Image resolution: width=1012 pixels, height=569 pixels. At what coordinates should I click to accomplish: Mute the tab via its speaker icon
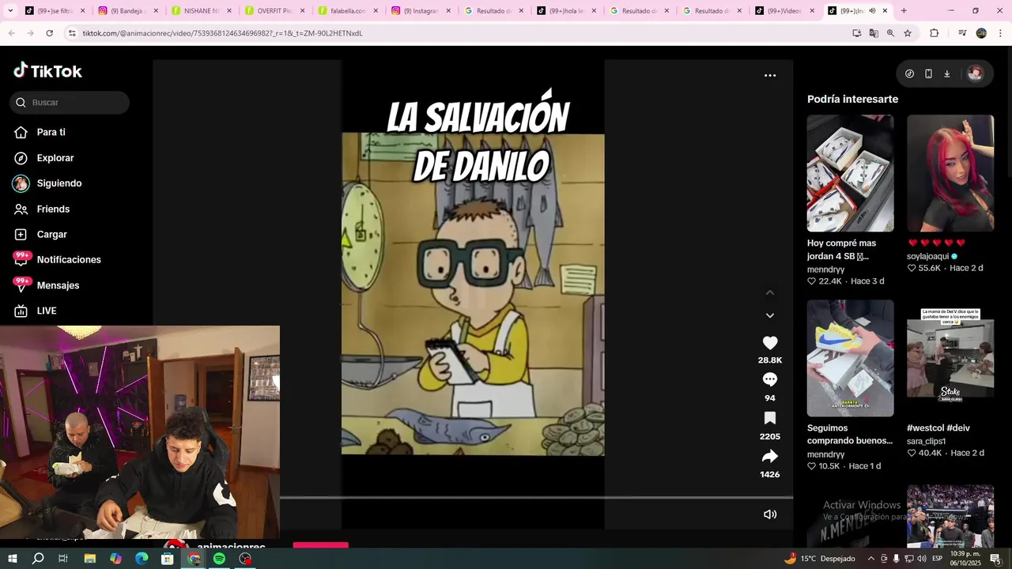[x=872, y=11]
